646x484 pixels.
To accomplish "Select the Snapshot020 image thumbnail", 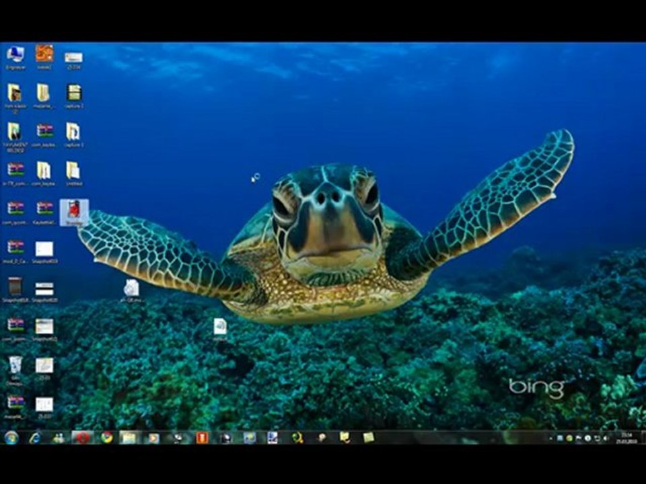I will click(44, 291).
